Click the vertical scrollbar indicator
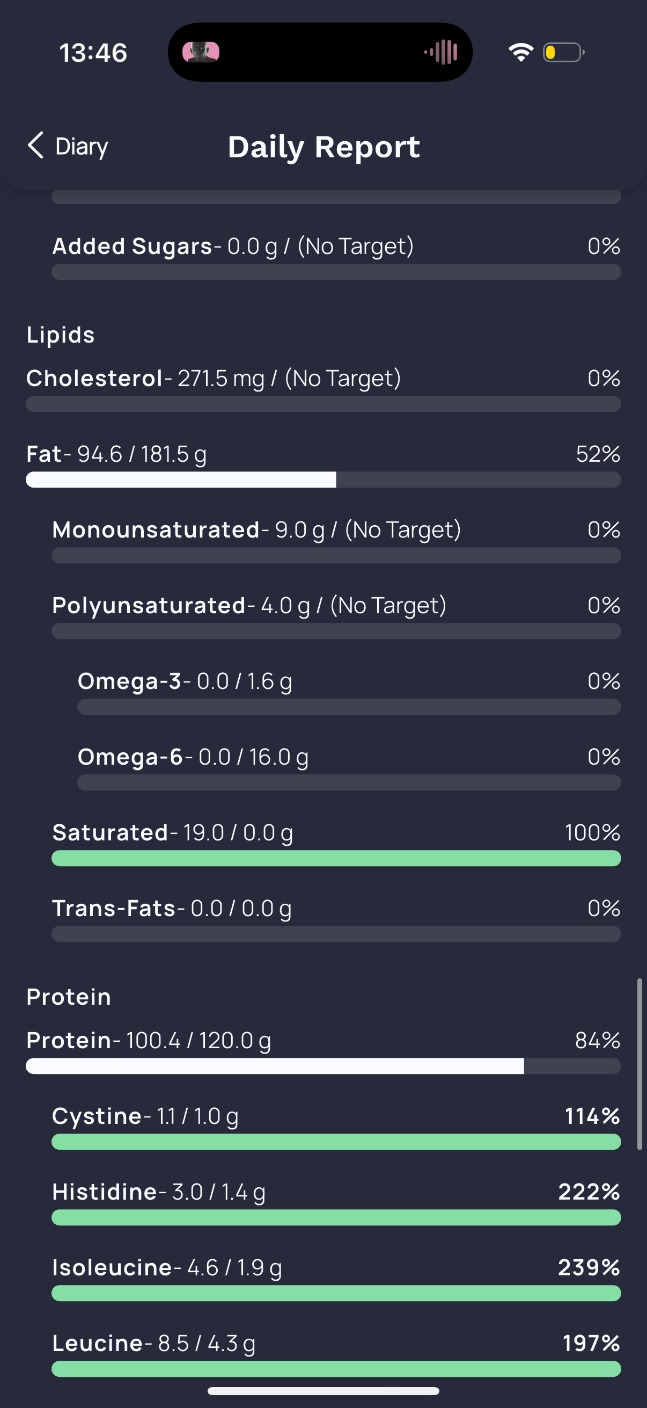The height and width of the screenshot is (1408, 647). tap(639, 1065)
